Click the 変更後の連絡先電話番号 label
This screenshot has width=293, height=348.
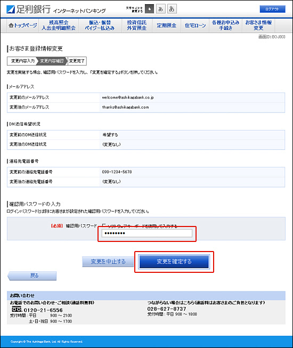(x=31, y=182)
